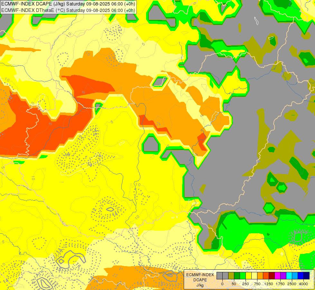Click the ECMWF-INDEX DThetaE (°C) title line
The image size is (315, 290).
tap(68, 10)
